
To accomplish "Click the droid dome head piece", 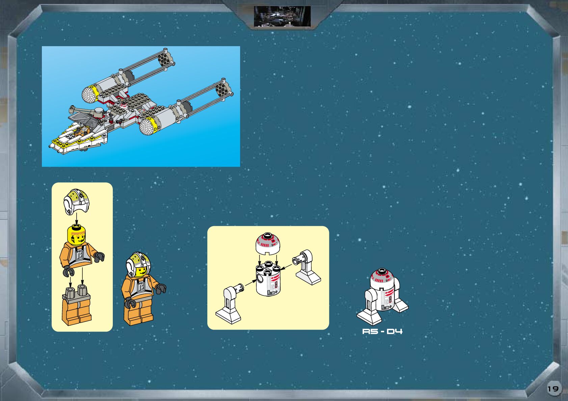I will (x=267, y=244).
